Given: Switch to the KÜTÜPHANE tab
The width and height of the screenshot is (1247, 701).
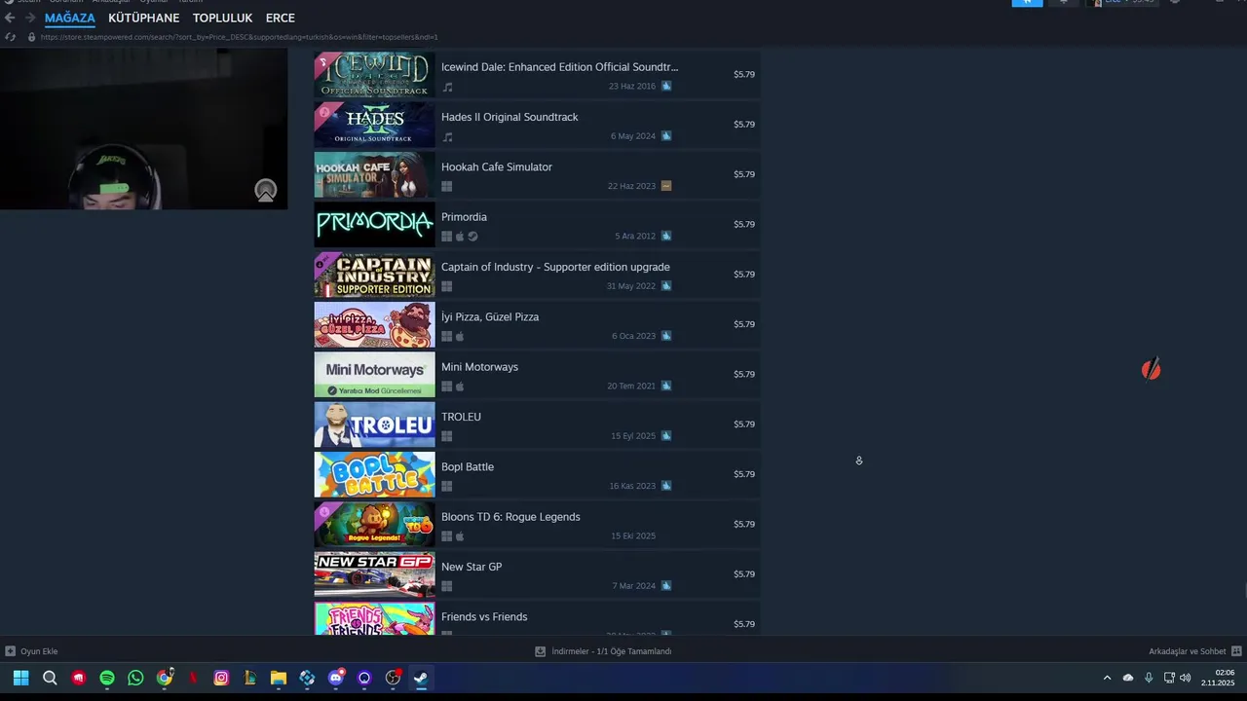Looking at the screenshot, I should pos(143,18).
